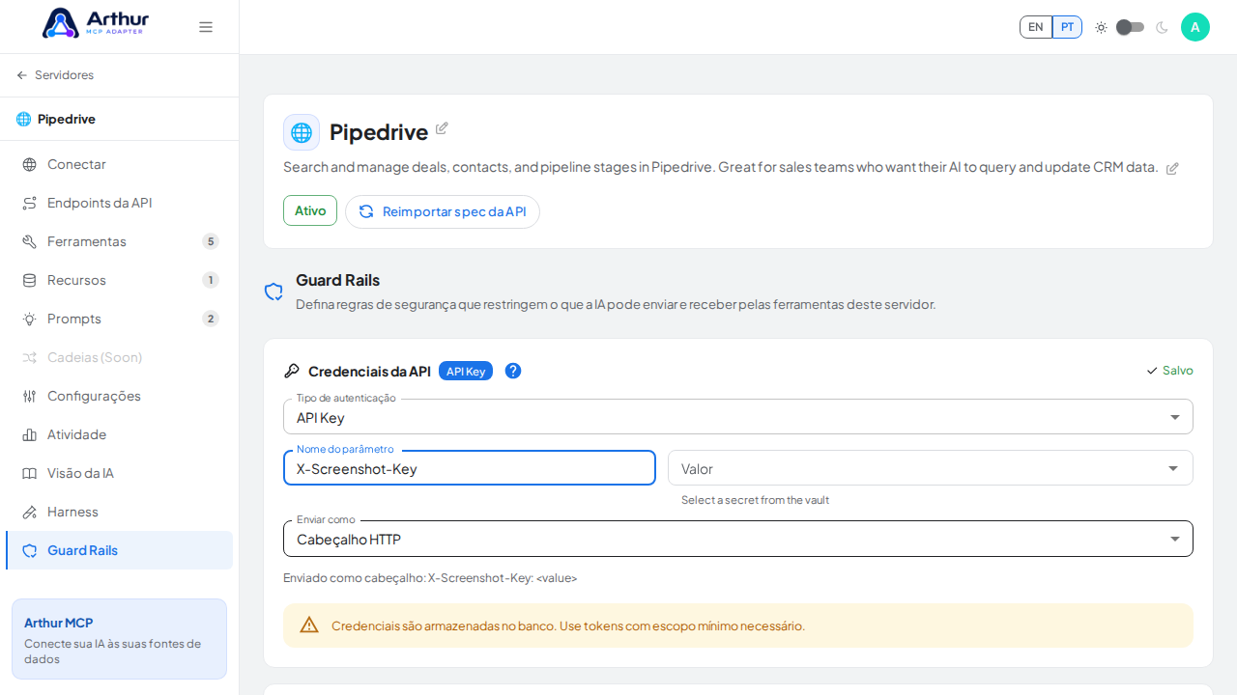Switch language to EN
Image resolution: width=1237 pixels, height=695 pixels.
[x=1036, y=27]
